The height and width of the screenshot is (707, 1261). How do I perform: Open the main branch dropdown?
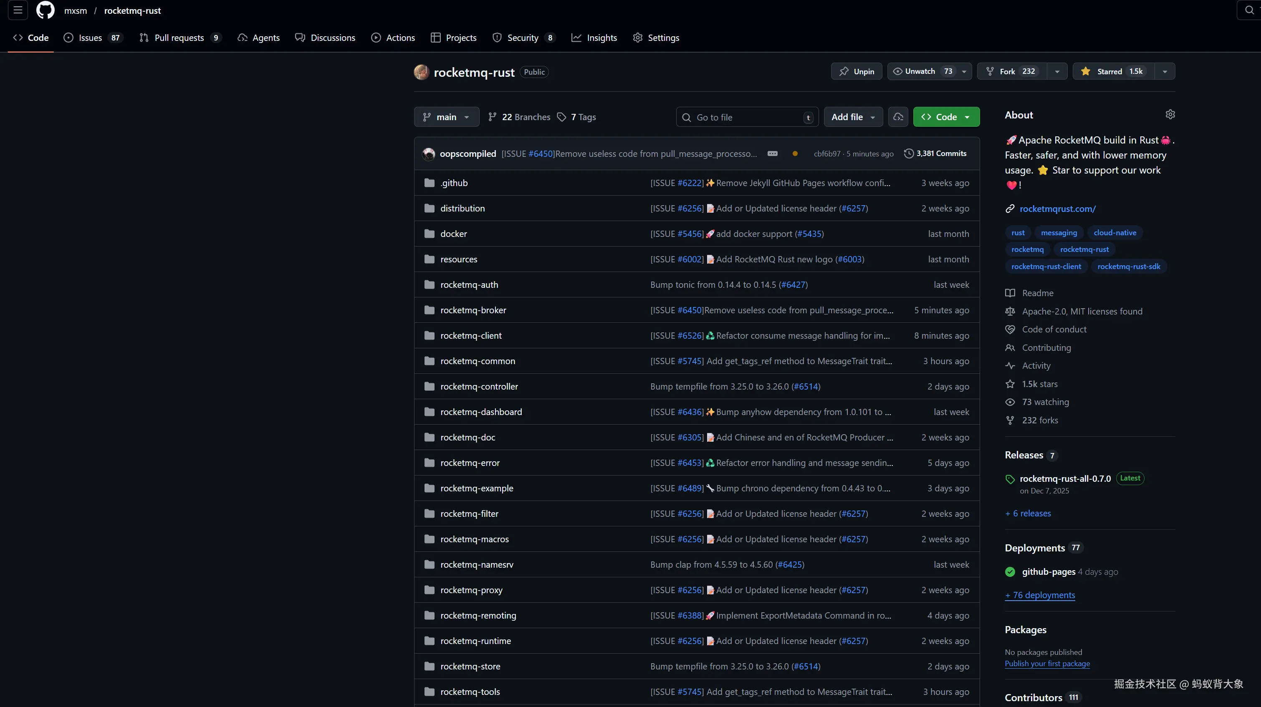point(447,117)
